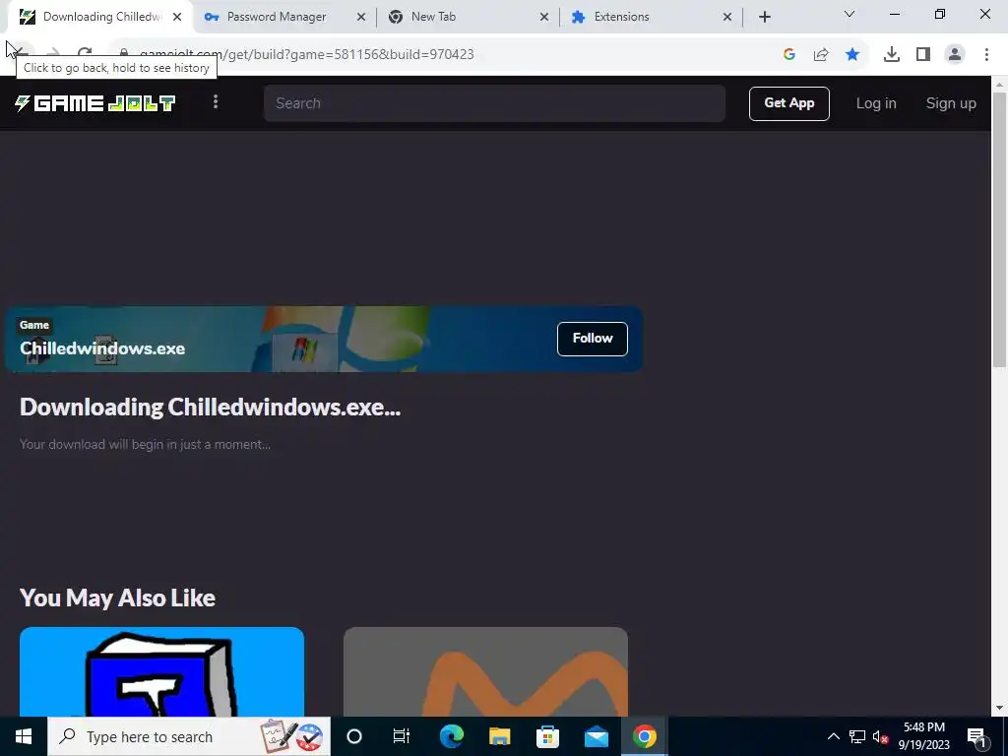1008x756 pixels.
Task: Click the network tray icon
Action: click(857, 736)
